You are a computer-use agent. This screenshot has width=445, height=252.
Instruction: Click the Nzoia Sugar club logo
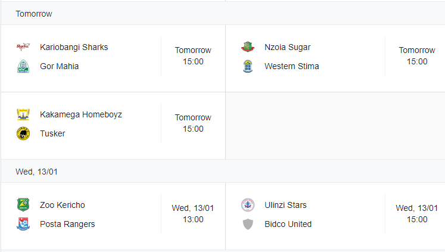pos(248,47)
